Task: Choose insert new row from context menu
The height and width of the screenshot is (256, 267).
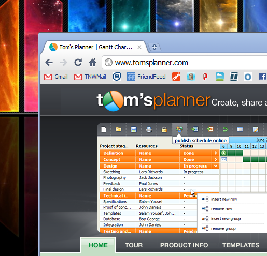Action: (x=224, y=199)
